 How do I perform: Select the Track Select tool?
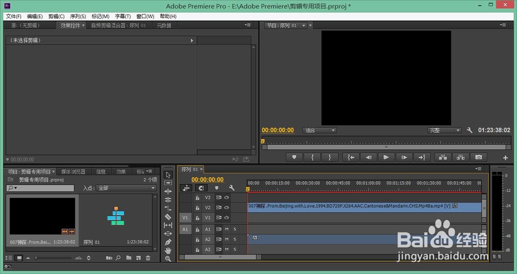pos(168,183)
